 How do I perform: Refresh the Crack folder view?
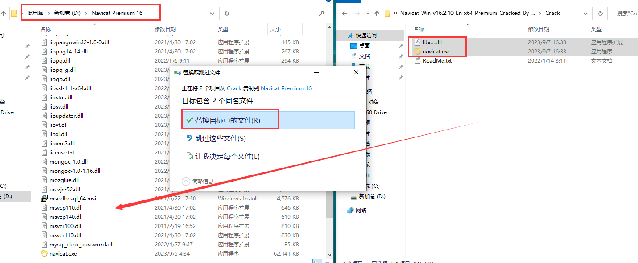(600, 13)
